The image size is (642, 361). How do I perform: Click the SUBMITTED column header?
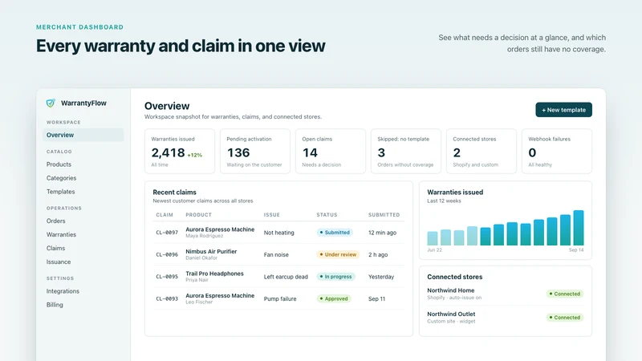point(384,215)
